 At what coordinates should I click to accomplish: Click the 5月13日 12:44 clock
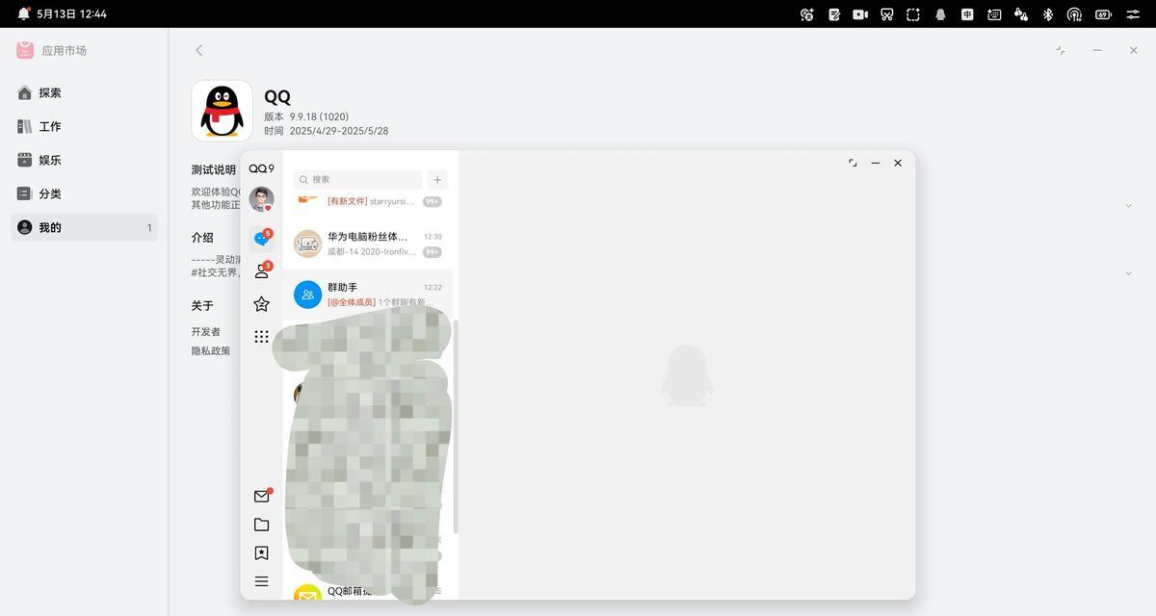[71, 14]
